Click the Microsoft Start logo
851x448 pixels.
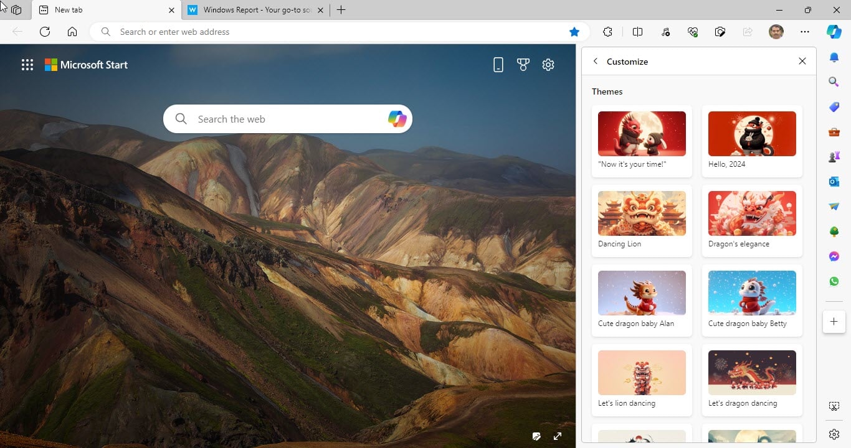tap(86, 65)
